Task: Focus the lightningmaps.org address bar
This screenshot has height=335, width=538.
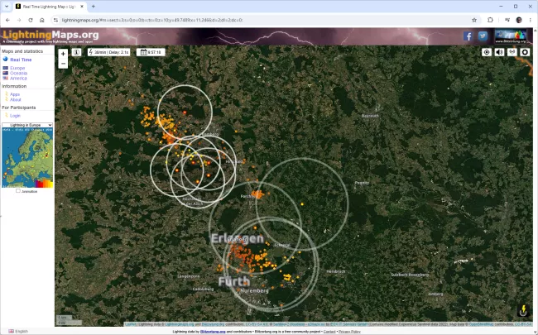Action: 261,20
